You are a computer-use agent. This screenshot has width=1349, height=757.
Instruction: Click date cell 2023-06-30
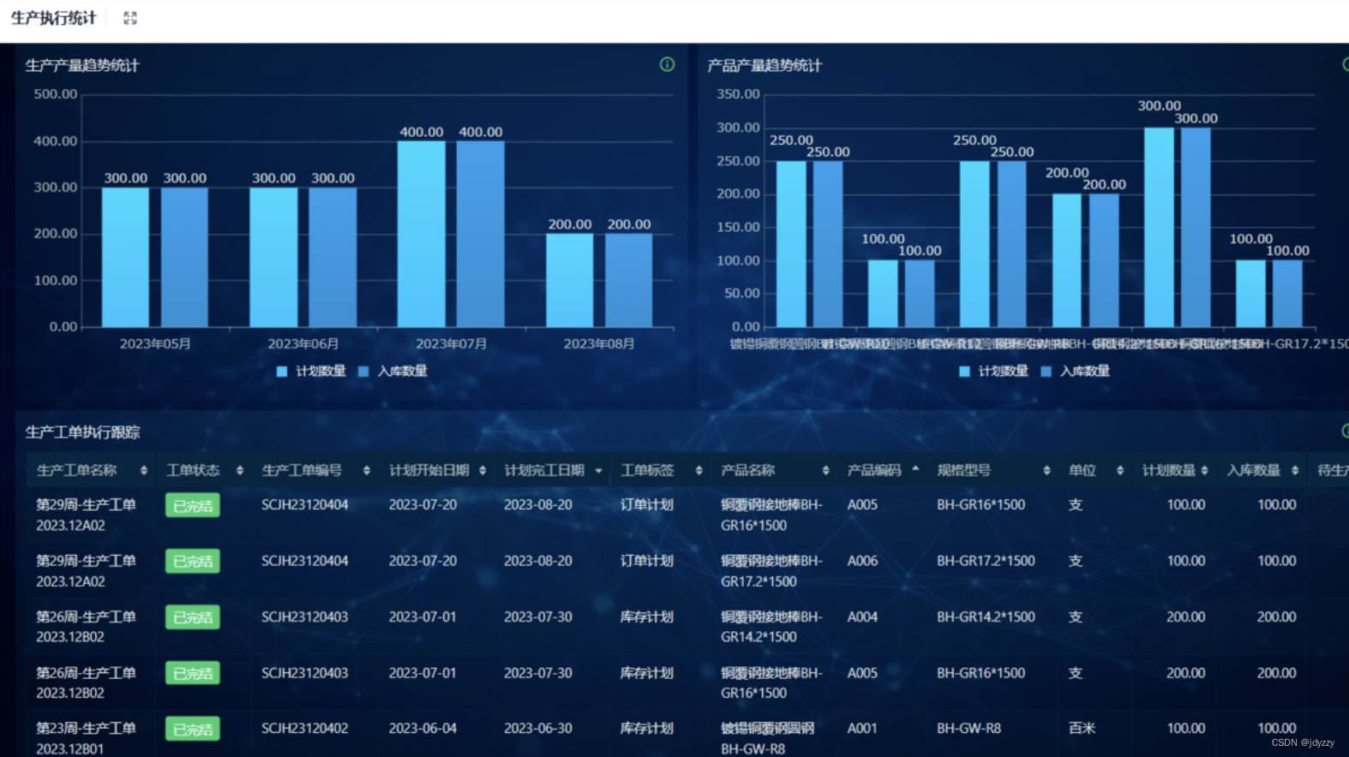pyautogui.click(x=538, y=728)
